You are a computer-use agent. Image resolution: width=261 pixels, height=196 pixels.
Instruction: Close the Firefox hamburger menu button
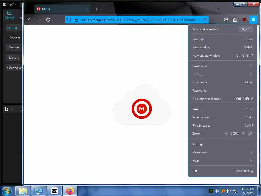point(253,20)
